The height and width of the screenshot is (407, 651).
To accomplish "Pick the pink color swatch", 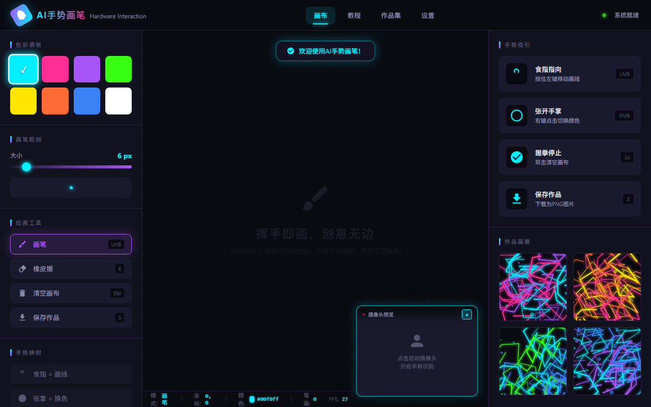I will [55, 69].
